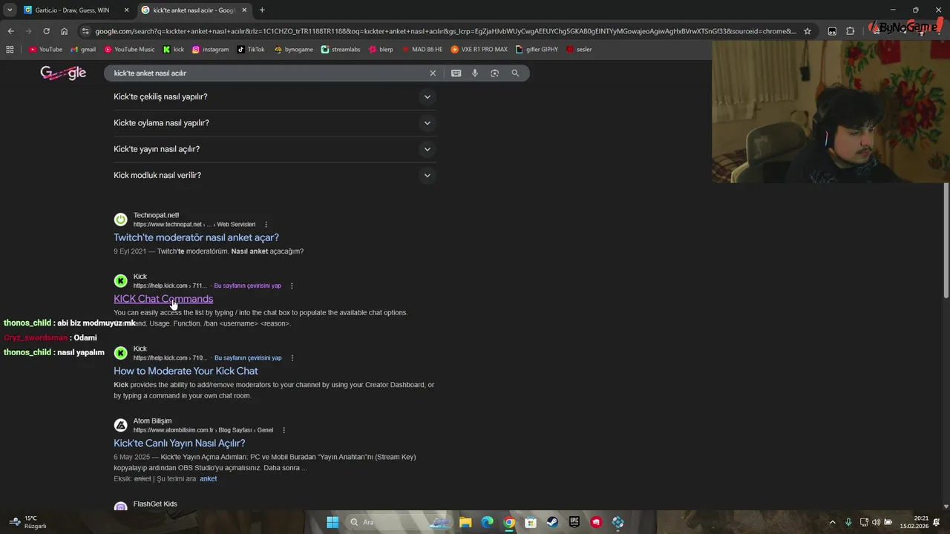Image resolution: width=950 pixels, height=534 pixels.
Task: Open "Kick'te Canlı Yayın Nasıl Açılır?" result
Action: (x=179, y=444)
